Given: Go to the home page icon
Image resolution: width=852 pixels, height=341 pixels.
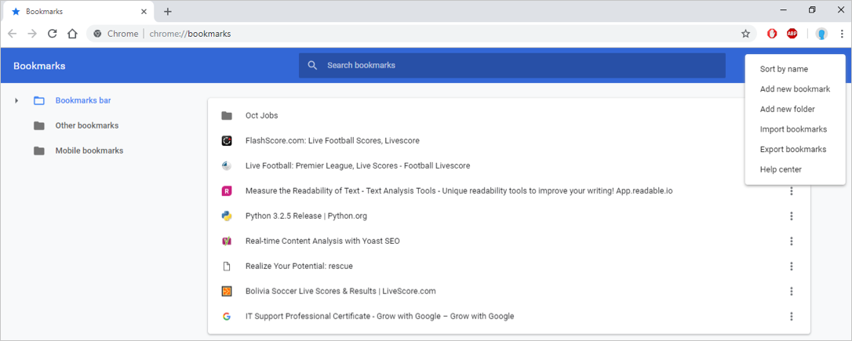Looking at the screenshot, I should point(72,34).
